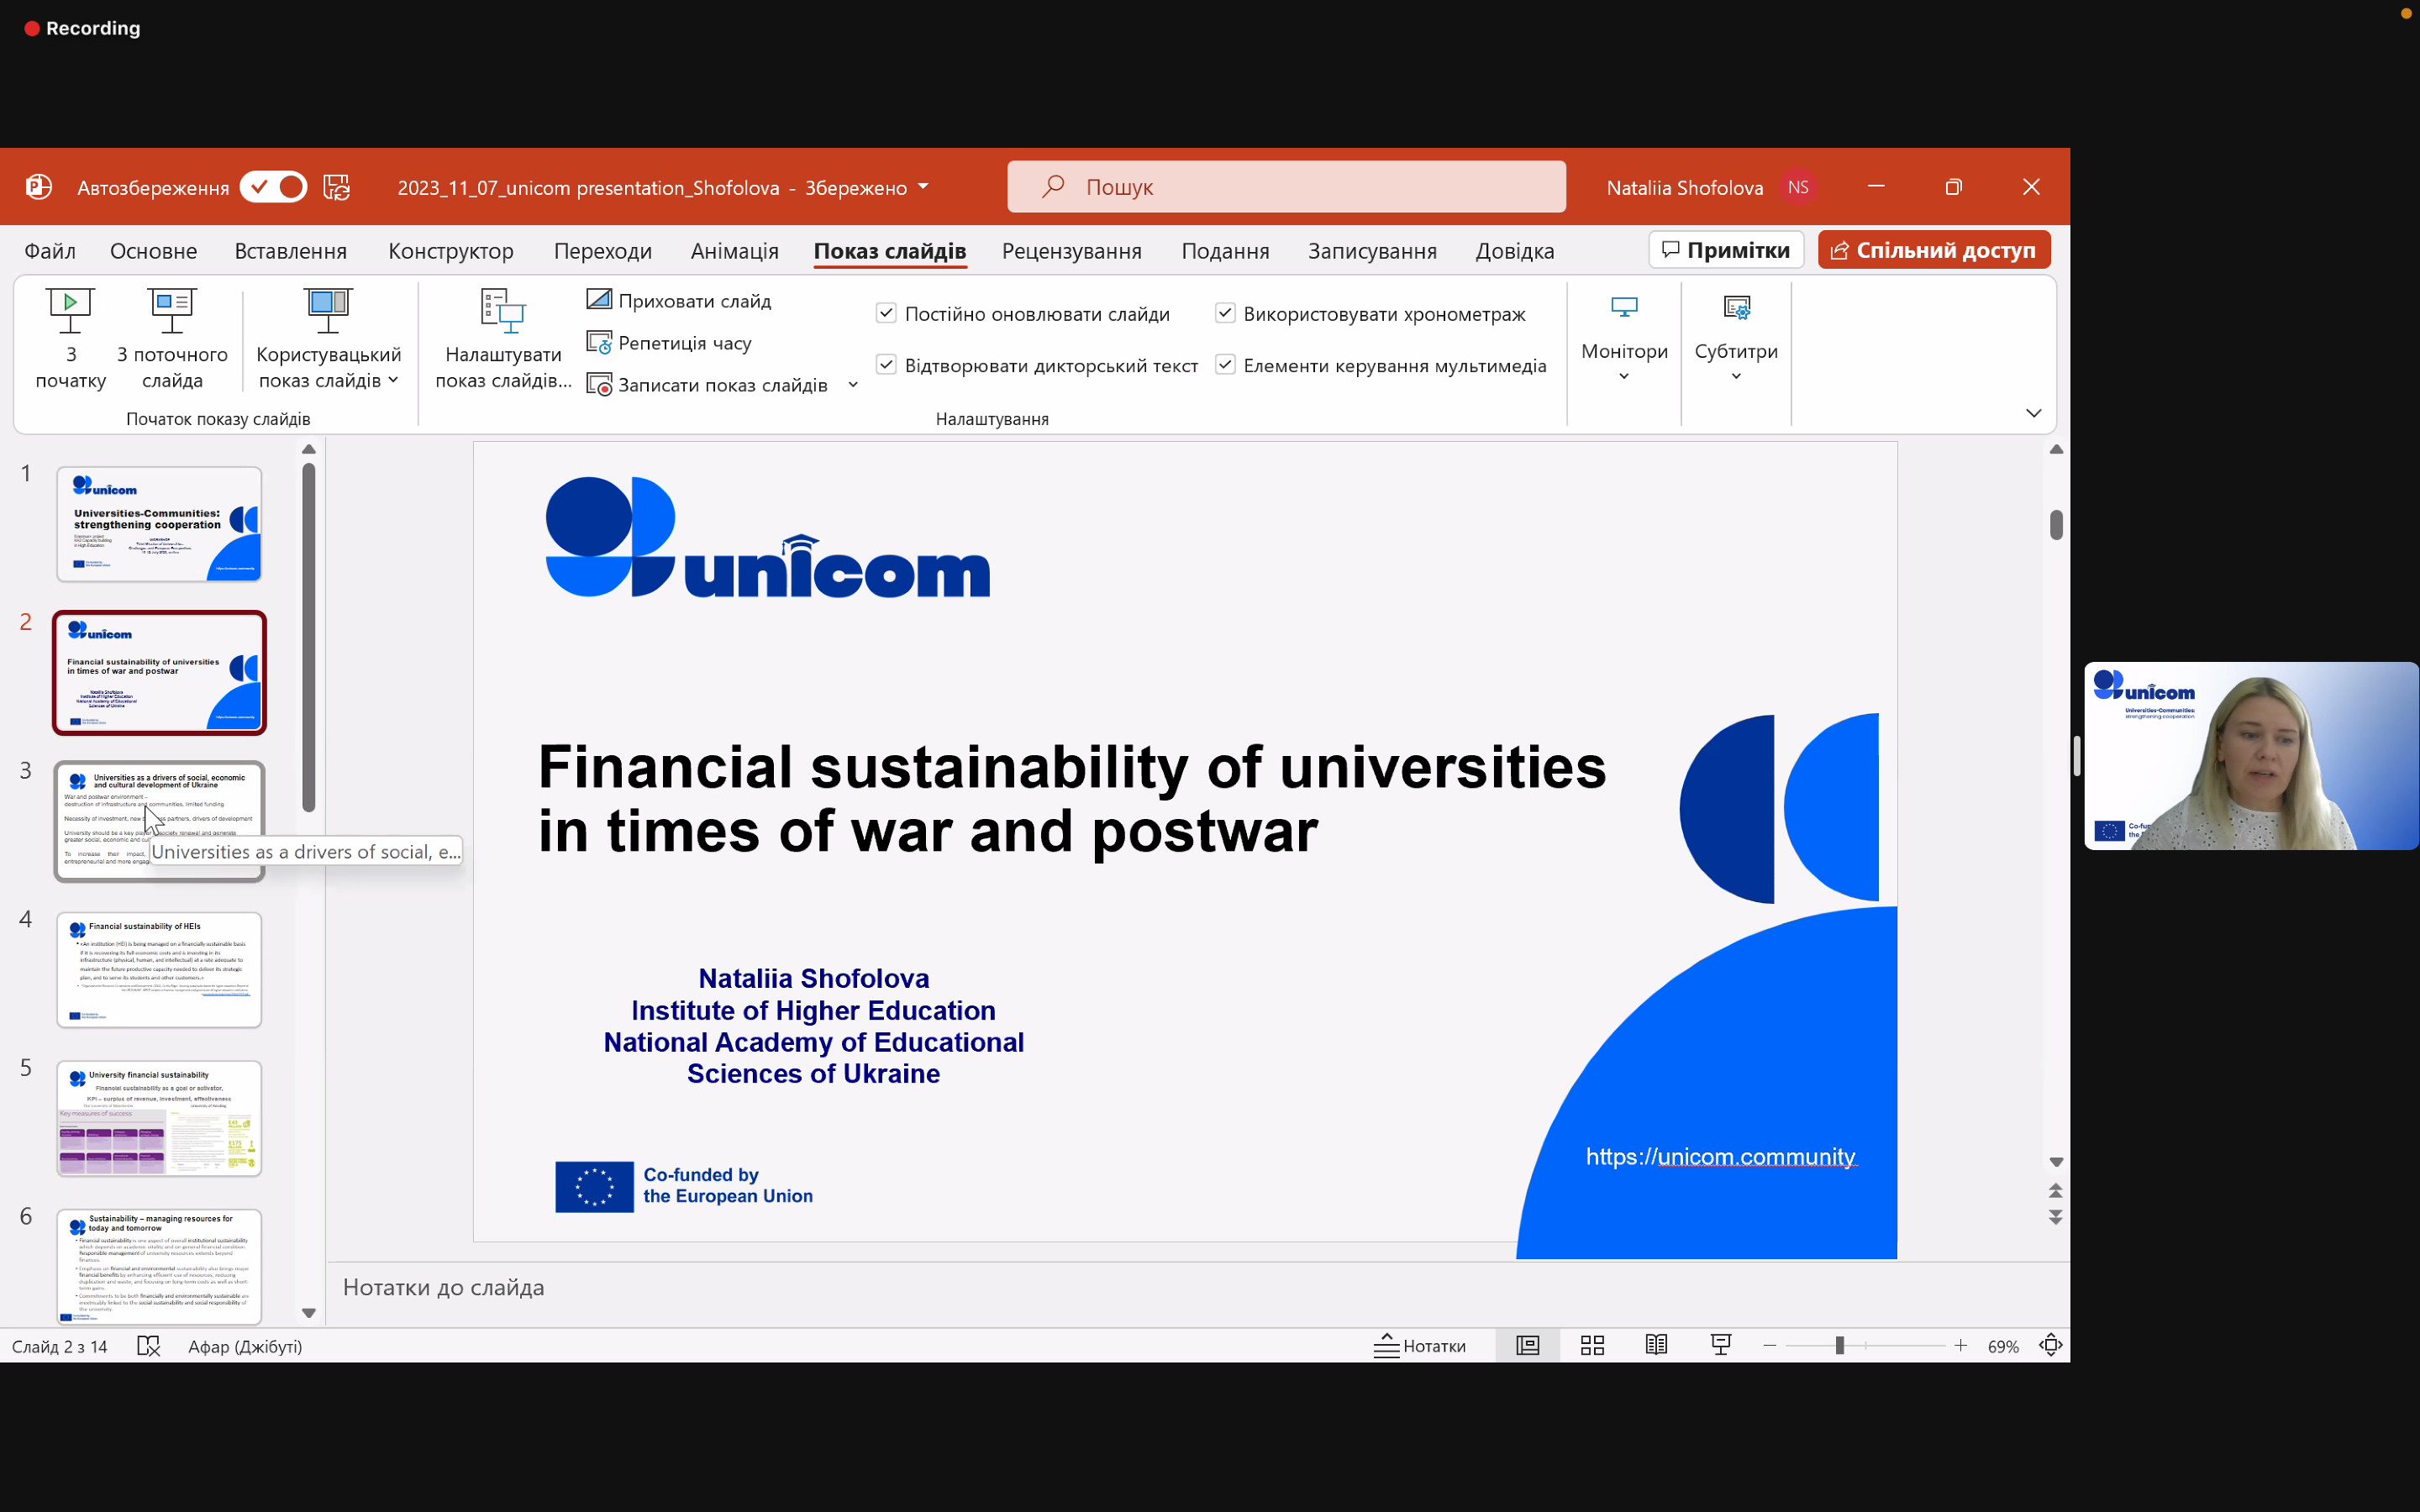Screen dimensions: 2420x1512
Task: Open https://unicom.community link on slide
Action: [x=1720, y=1157]
